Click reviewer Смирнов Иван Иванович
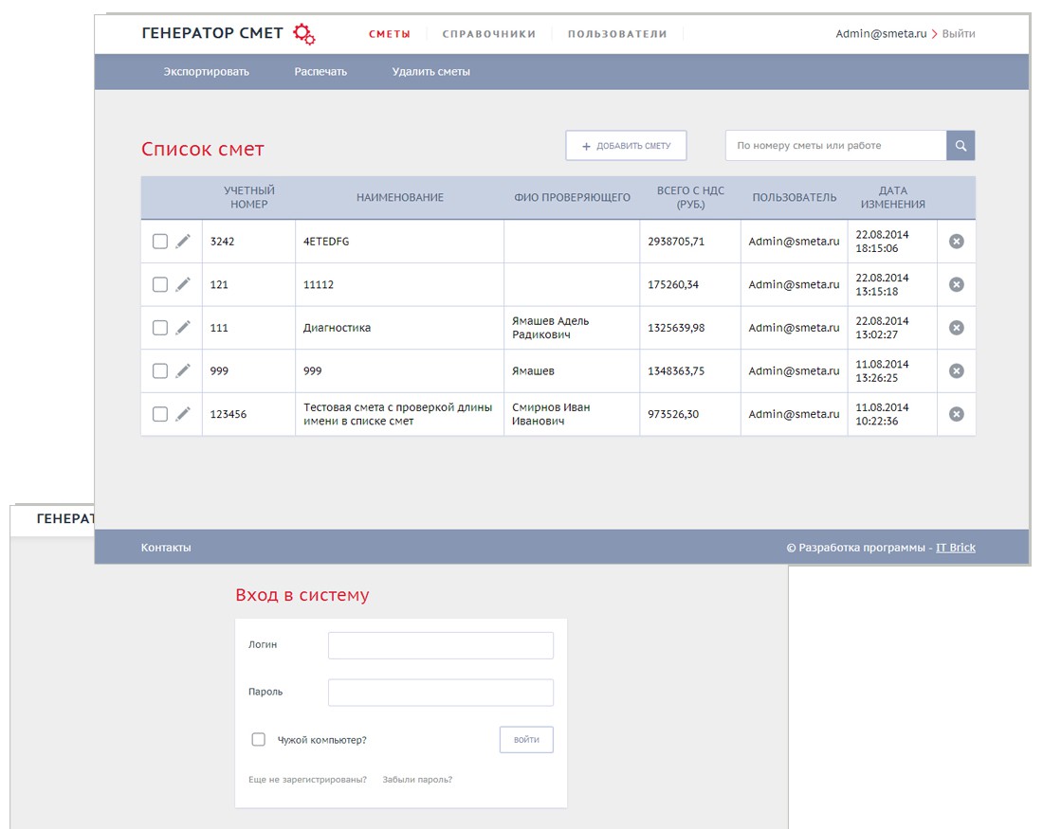Viewport: 1043px width, 829px height. [551, 414]
